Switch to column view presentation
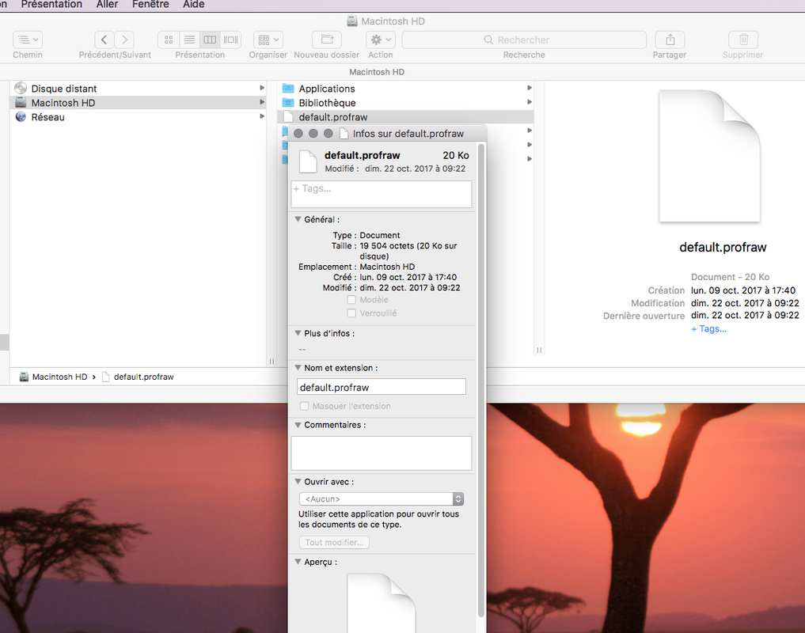805x633 pixels. pos(210,40)
